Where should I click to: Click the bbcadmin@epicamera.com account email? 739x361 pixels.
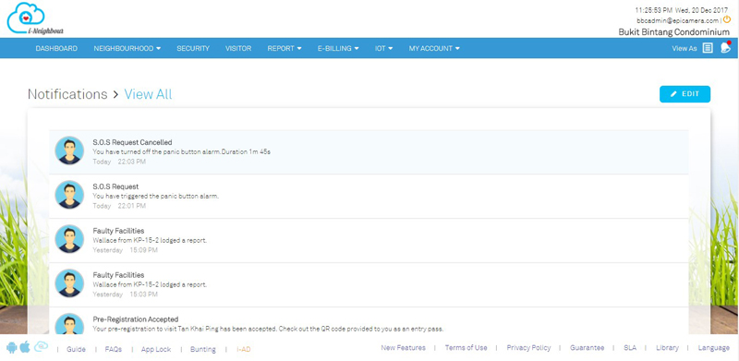pyautogui.click(x=677, y=20)
